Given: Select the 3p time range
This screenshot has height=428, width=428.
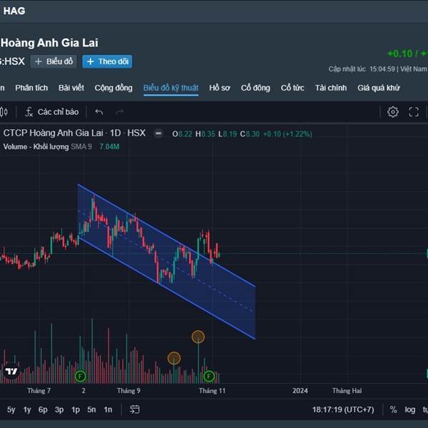Looking at the screenshot, I should (59, 409).
